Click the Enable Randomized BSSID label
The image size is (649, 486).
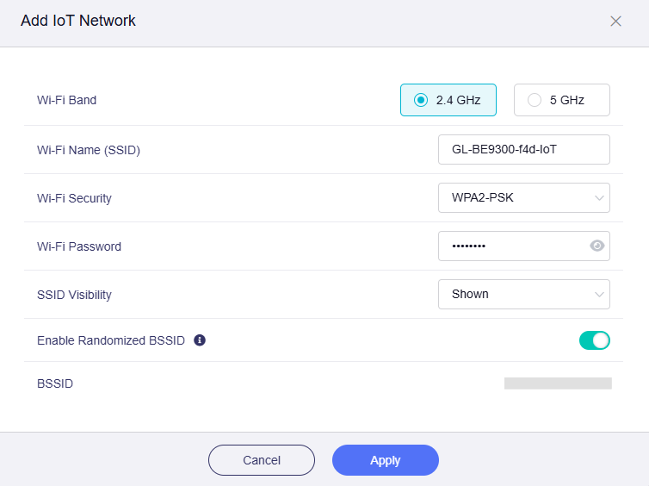(111, 340)
